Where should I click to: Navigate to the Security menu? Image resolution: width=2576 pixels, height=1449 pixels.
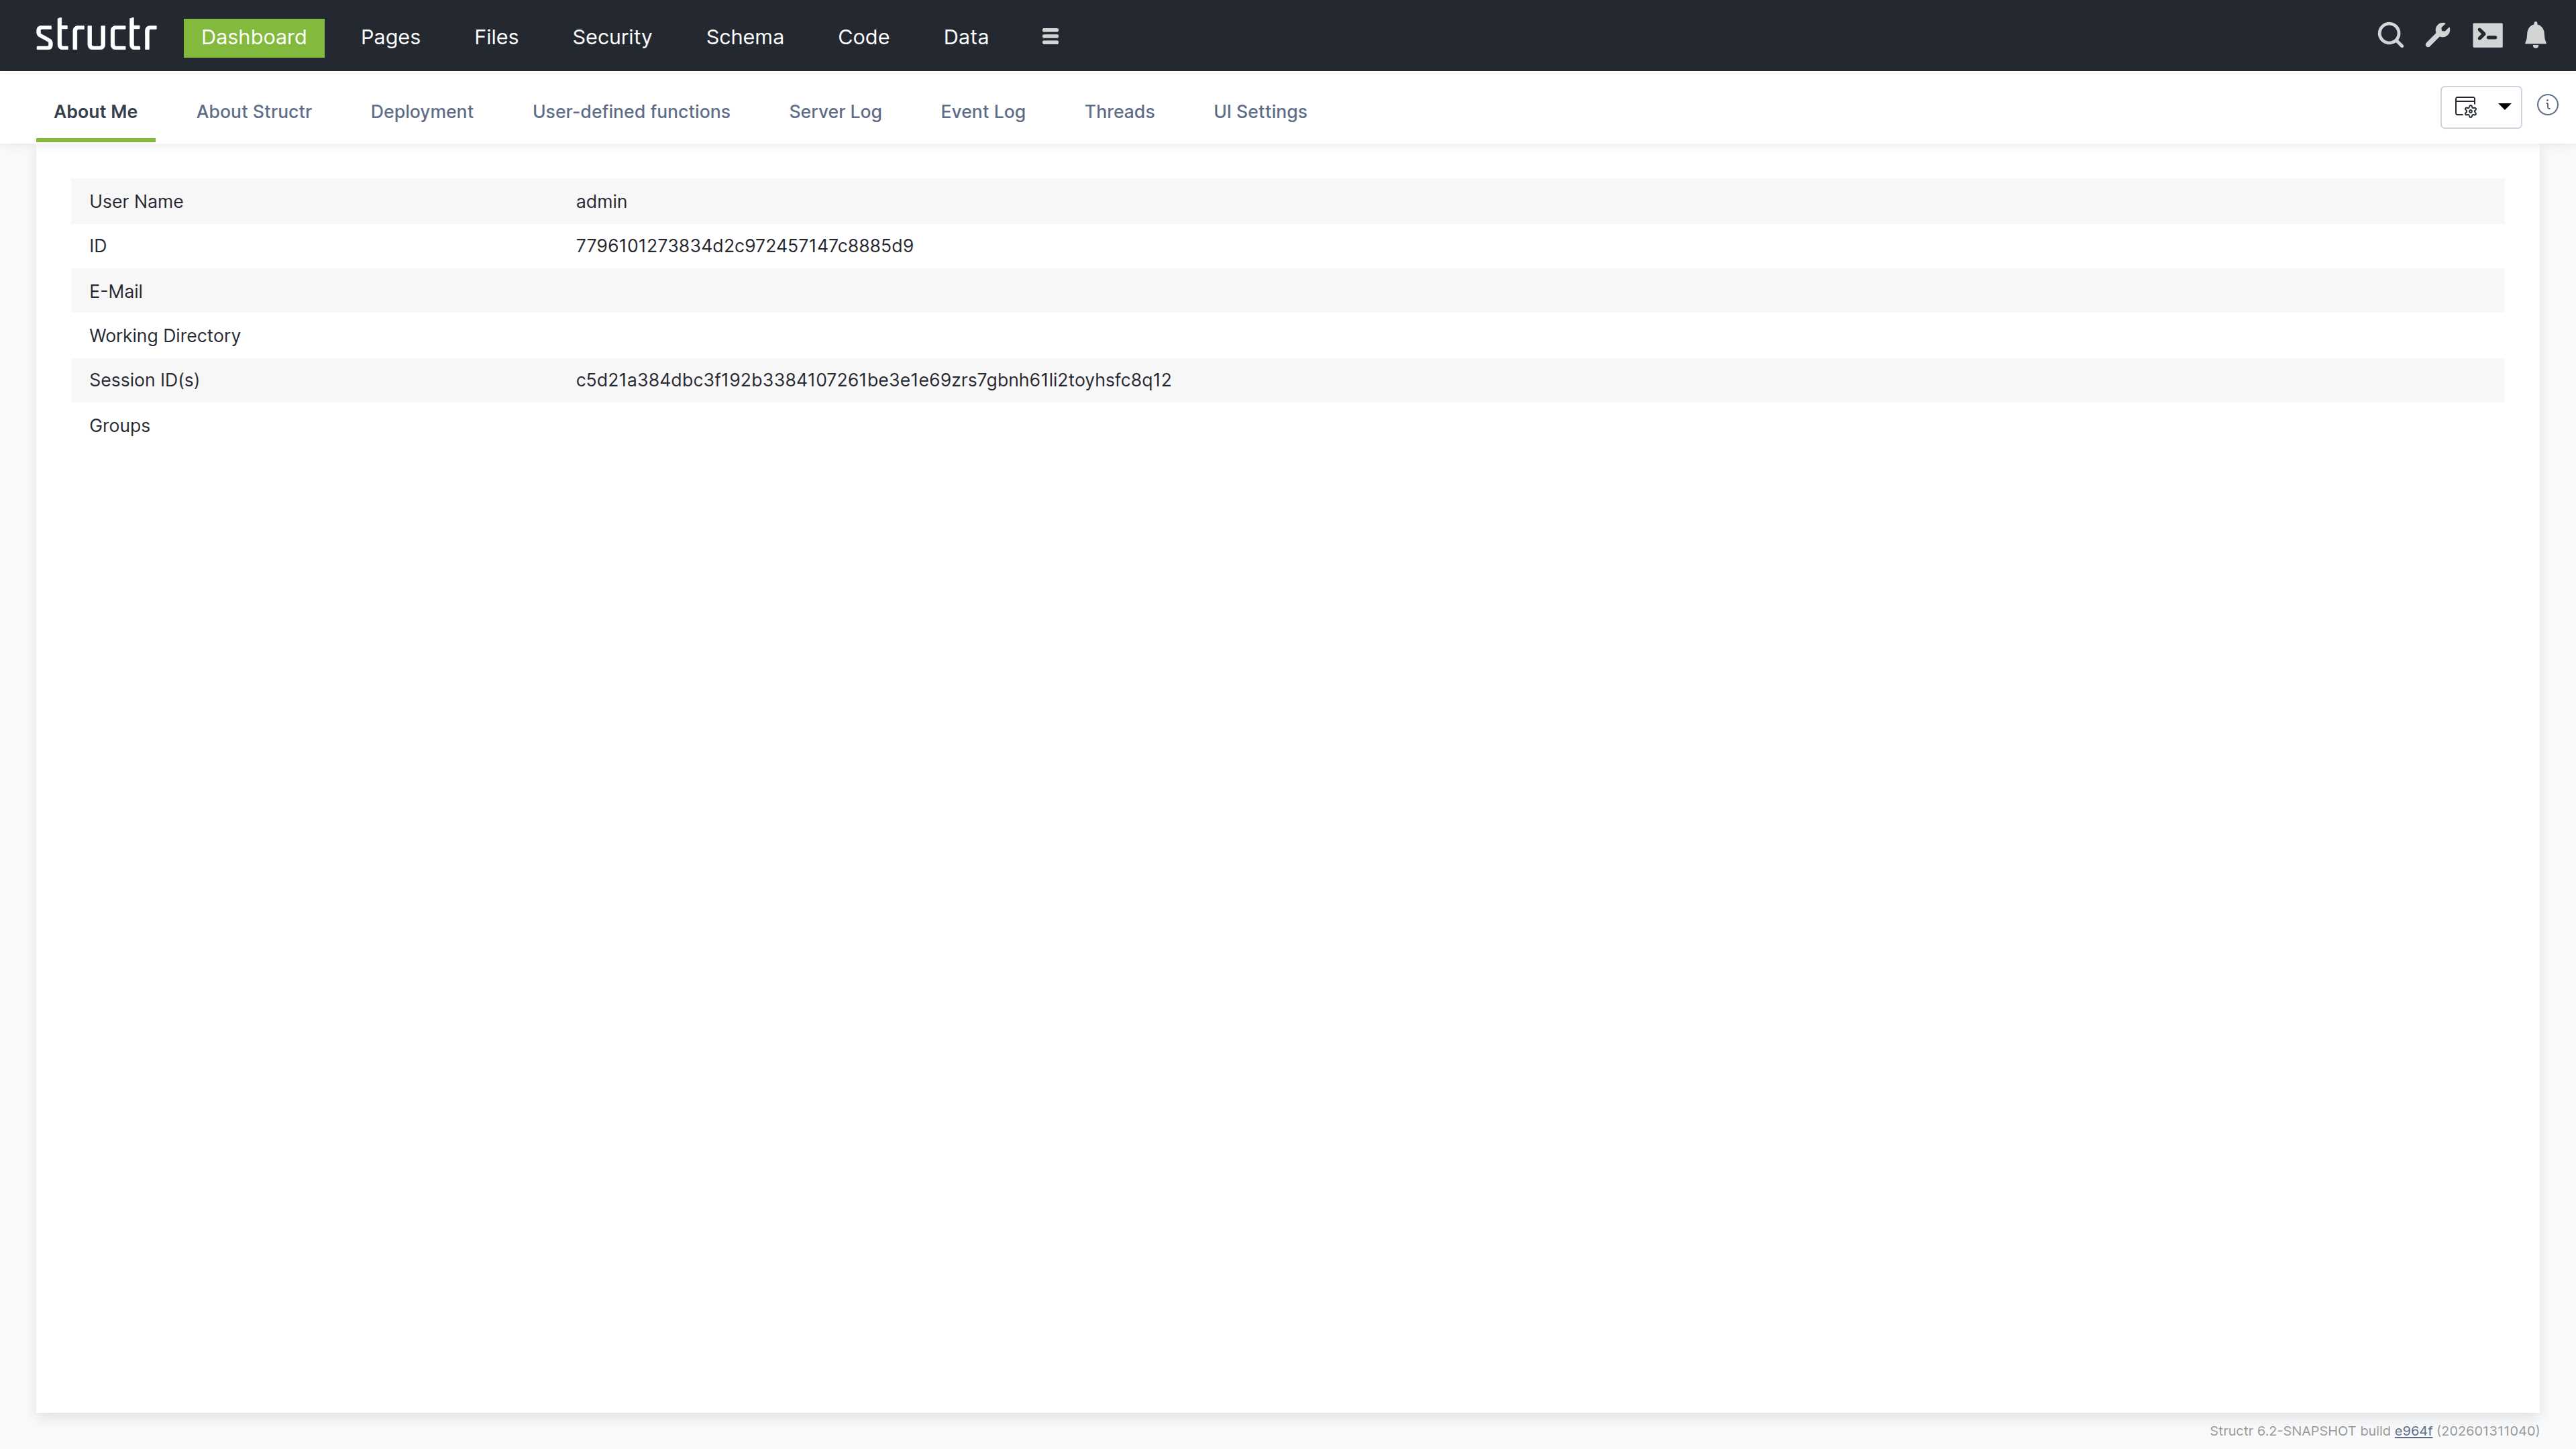coord(612,37)
